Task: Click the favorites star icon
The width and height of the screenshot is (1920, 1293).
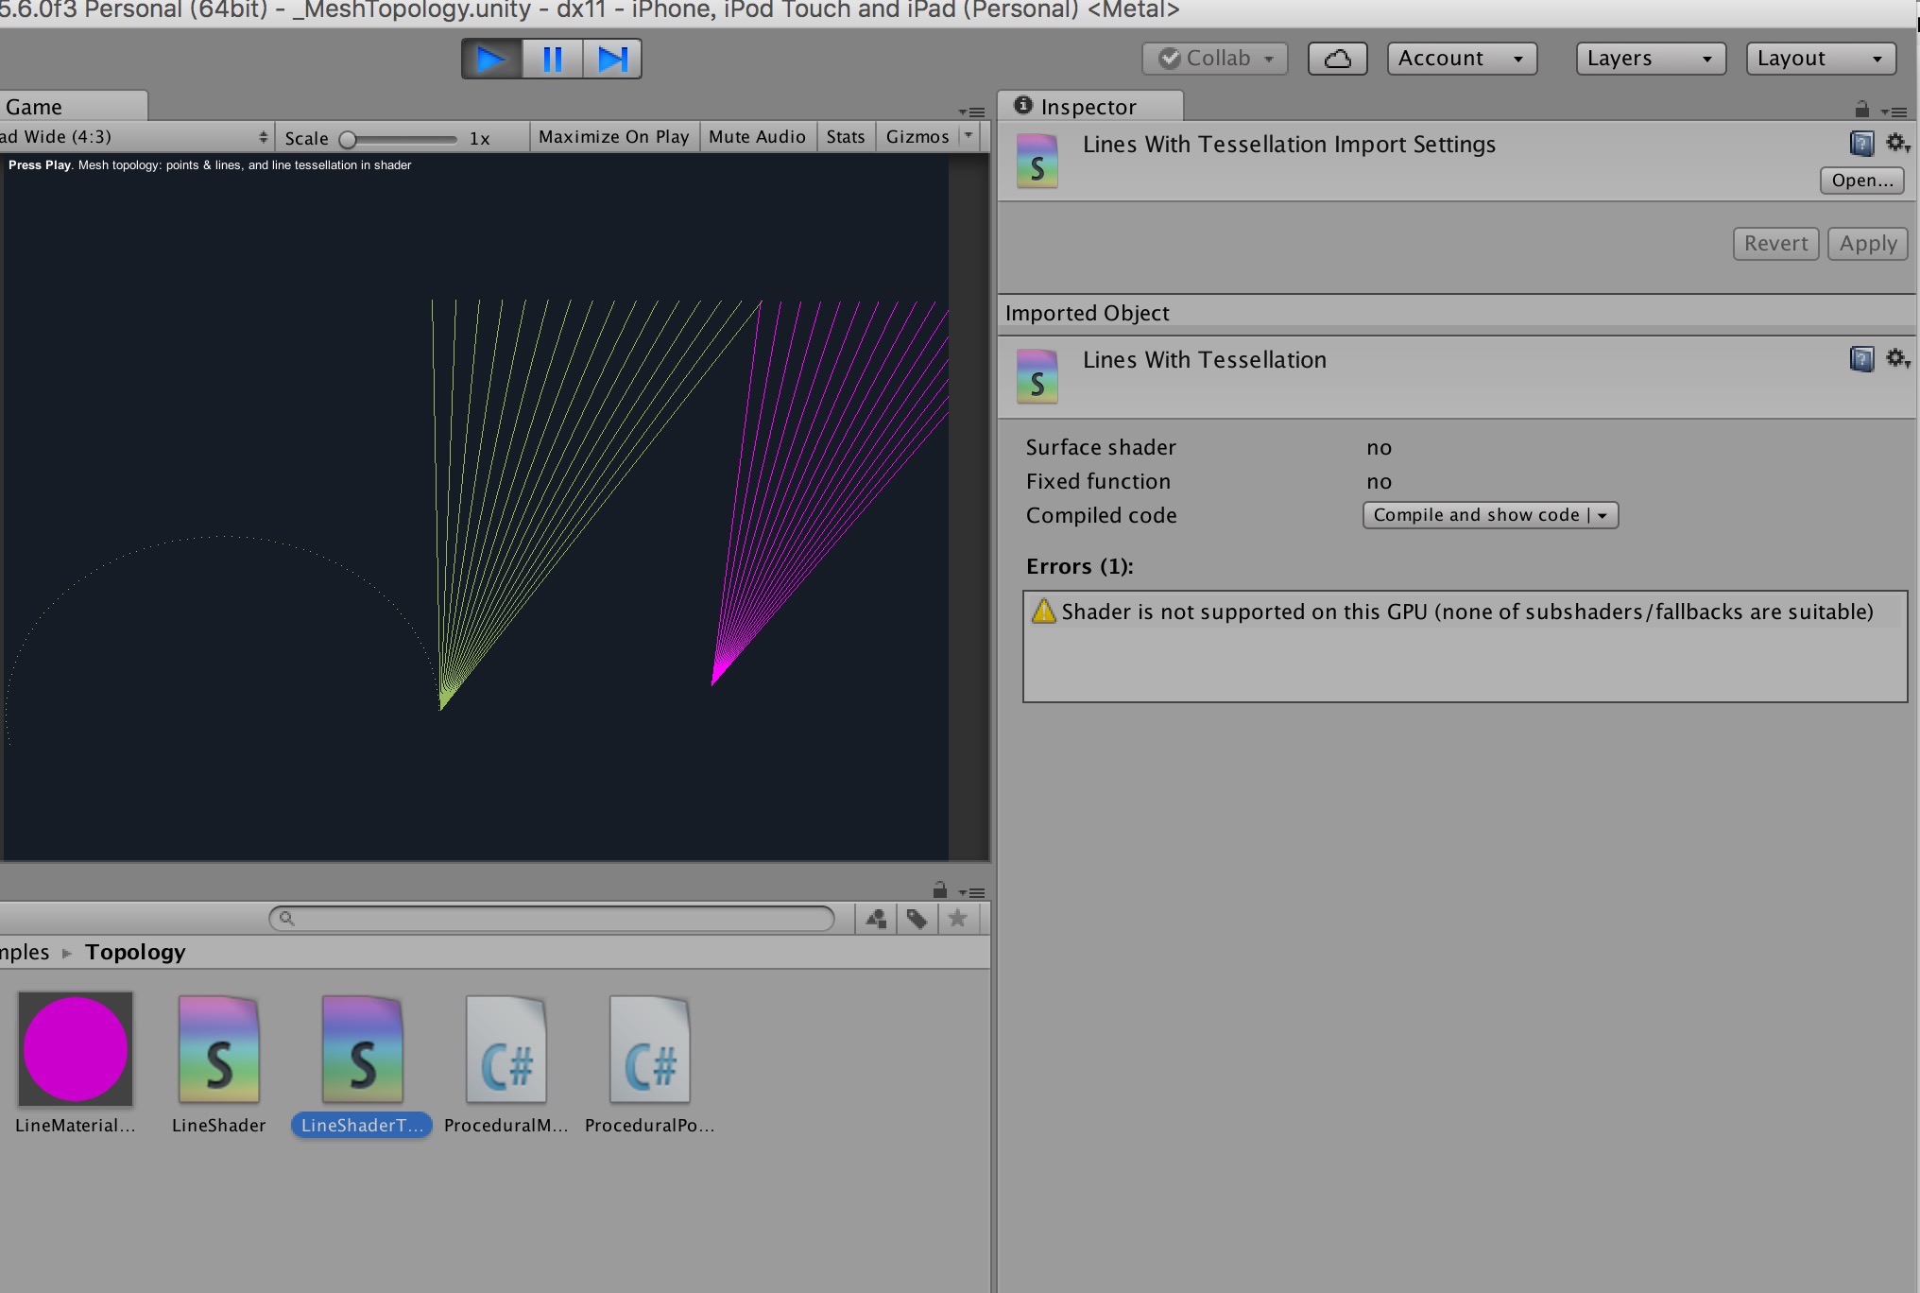Action: [x=957, y=918]
